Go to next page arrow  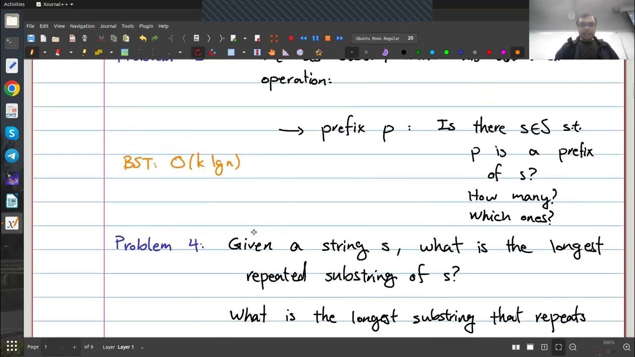209,38
